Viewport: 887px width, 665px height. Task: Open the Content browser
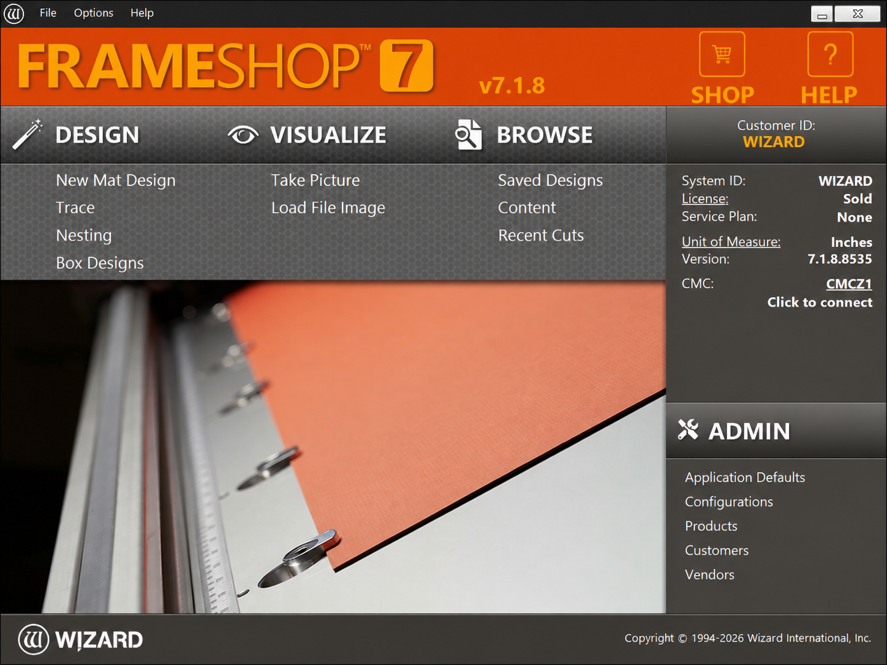pos(527,208)
